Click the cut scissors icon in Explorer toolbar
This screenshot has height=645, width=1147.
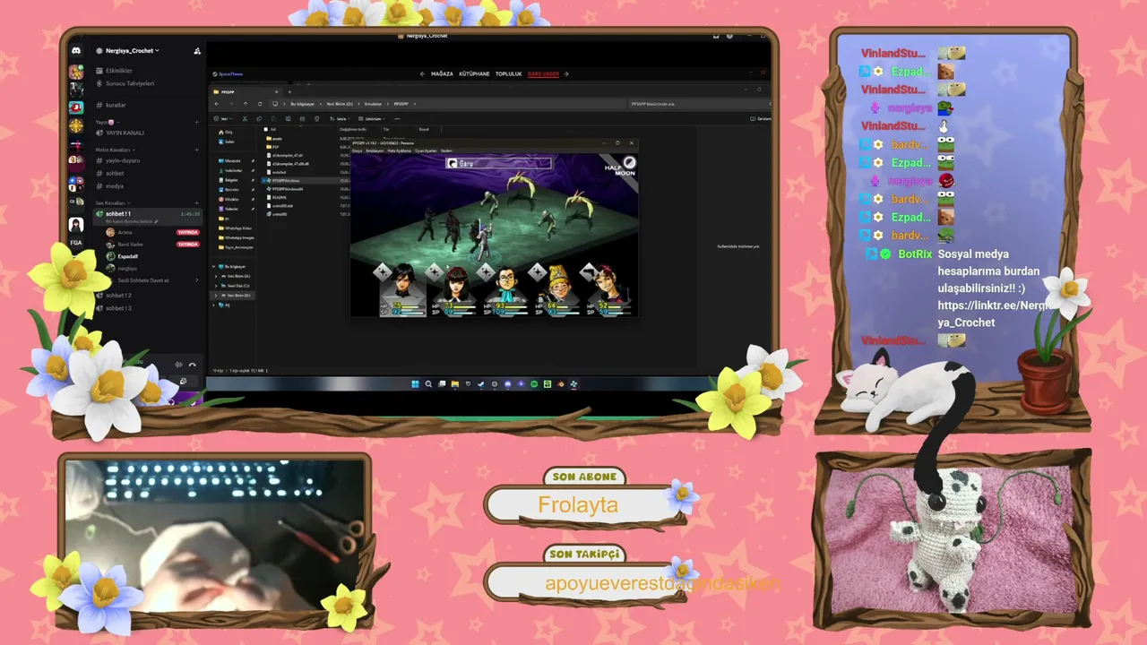[246, 118]
